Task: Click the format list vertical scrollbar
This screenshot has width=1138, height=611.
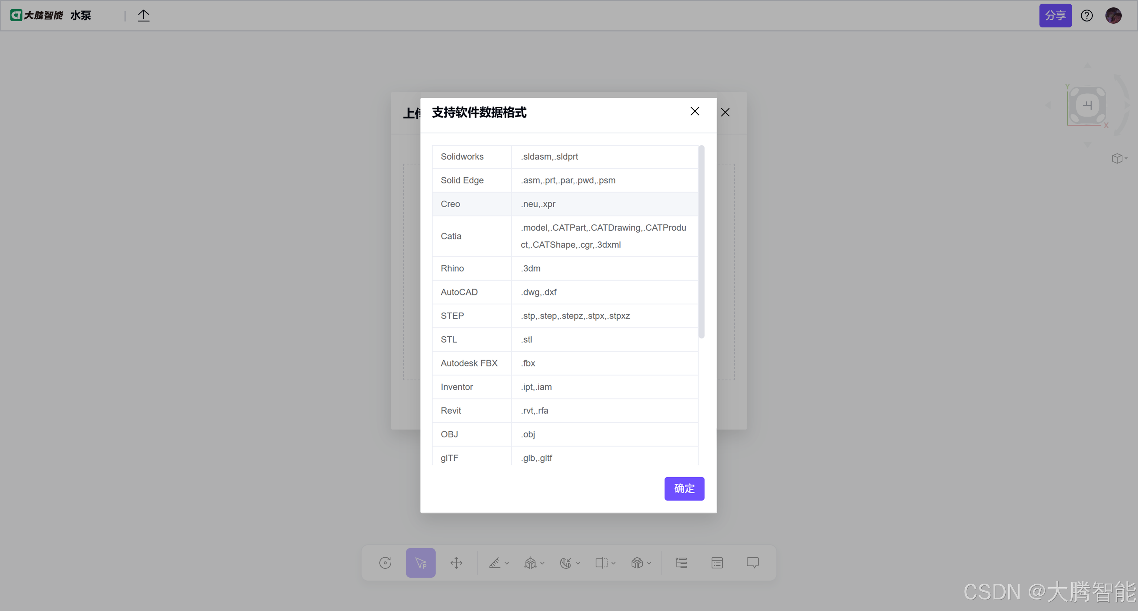Action: click(x=701, y=242)
